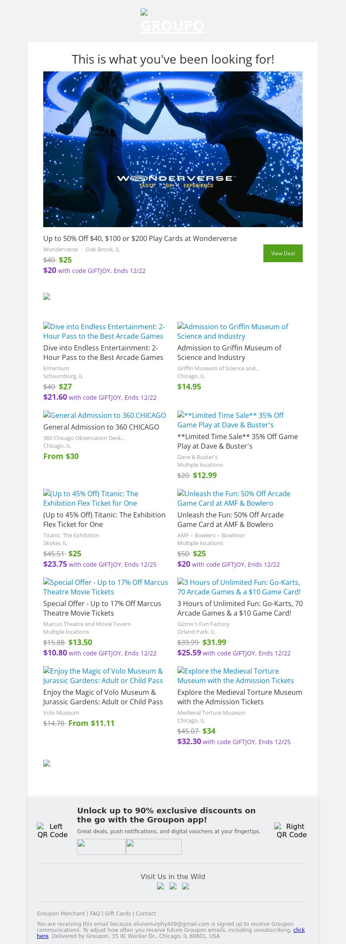Image resolution: width=346 pixels, height=944 pixels.
Task: Select the 360 CHICAGO General Admission image link
Action: click(105, 415)
